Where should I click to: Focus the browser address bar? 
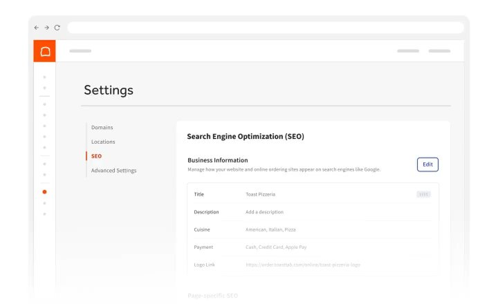tap(266, 28)
